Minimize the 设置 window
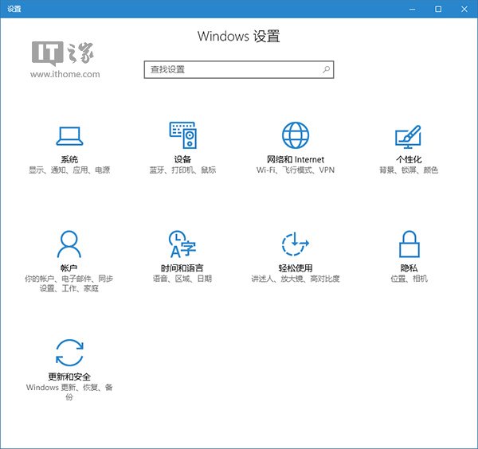The image size is (478, 449). coord(412,9)
